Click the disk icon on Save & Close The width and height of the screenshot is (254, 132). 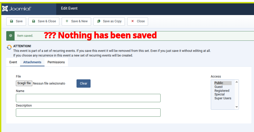[x=34, y=21]
